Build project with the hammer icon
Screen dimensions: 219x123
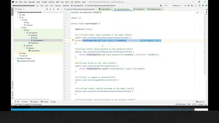pos(166,5)
